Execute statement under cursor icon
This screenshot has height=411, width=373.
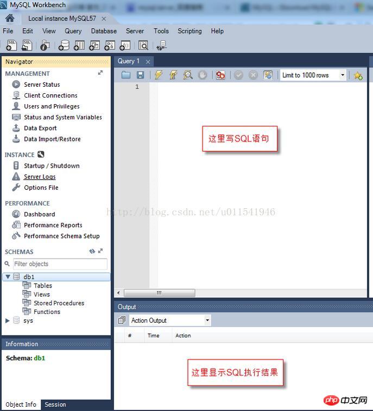pos(173,75)
